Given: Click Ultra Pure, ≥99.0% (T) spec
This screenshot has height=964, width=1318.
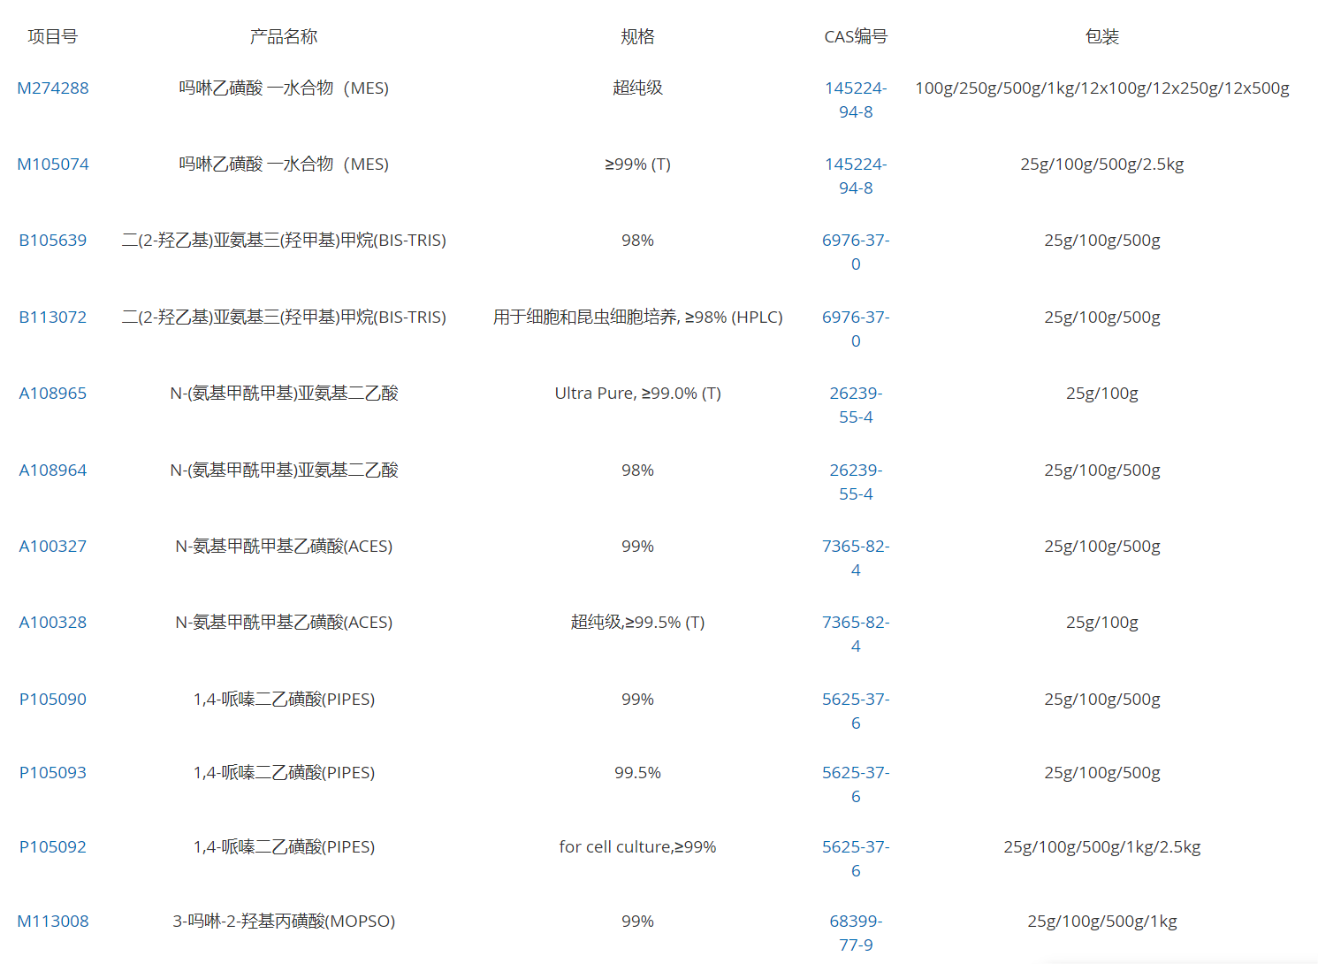Looking at the screenshot, I should [x=637, y=394].
